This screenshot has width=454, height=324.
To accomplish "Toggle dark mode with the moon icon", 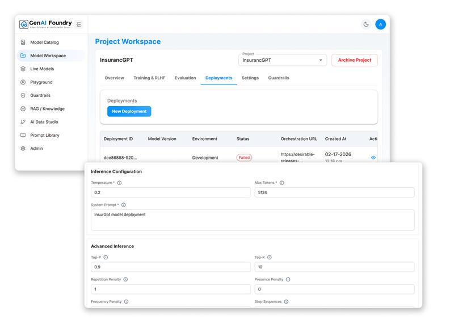I will tap(366, 24).
